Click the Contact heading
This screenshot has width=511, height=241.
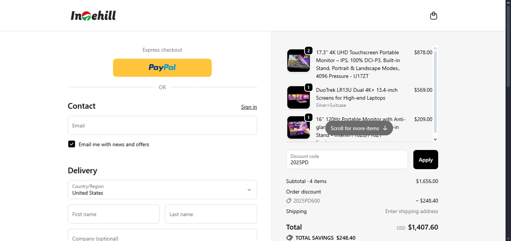(81, 106)
